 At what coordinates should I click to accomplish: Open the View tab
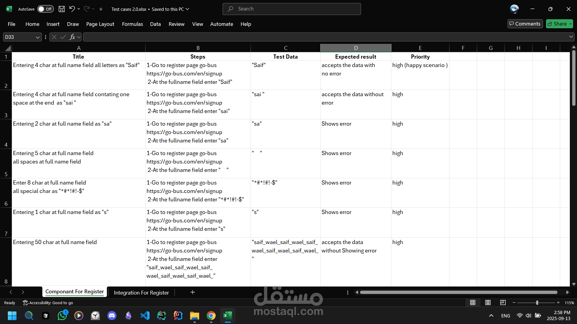point(197,24)
